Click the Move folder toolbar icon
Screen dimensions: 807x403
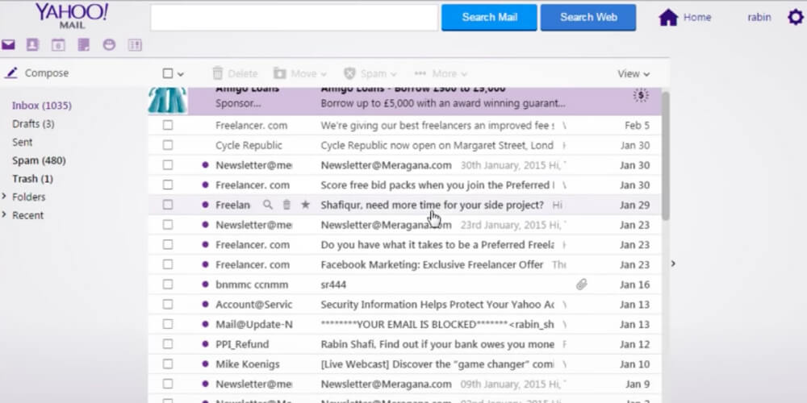click(279, 73)
